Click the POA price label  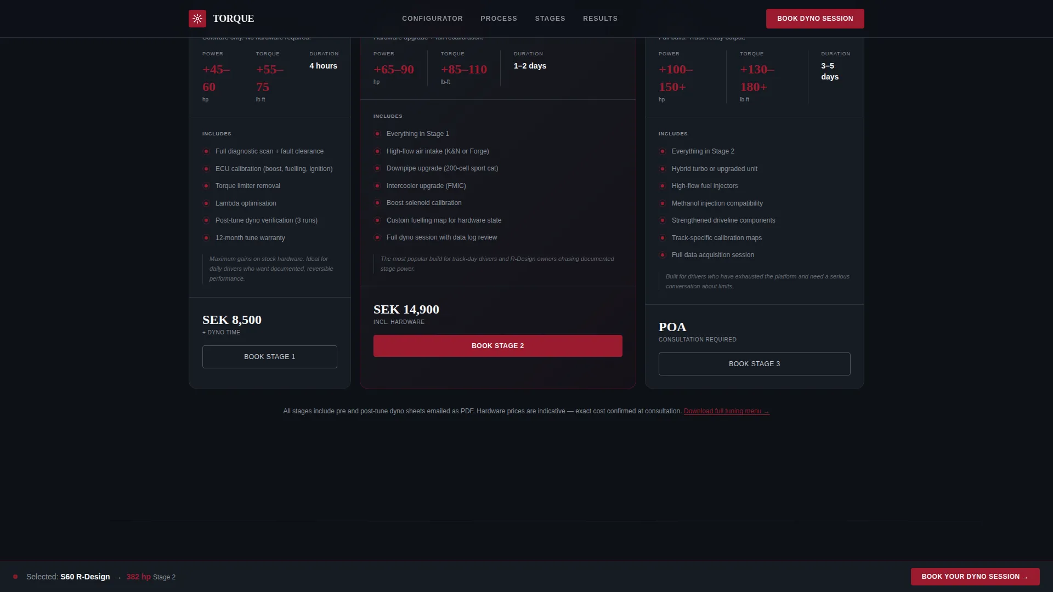672,327
